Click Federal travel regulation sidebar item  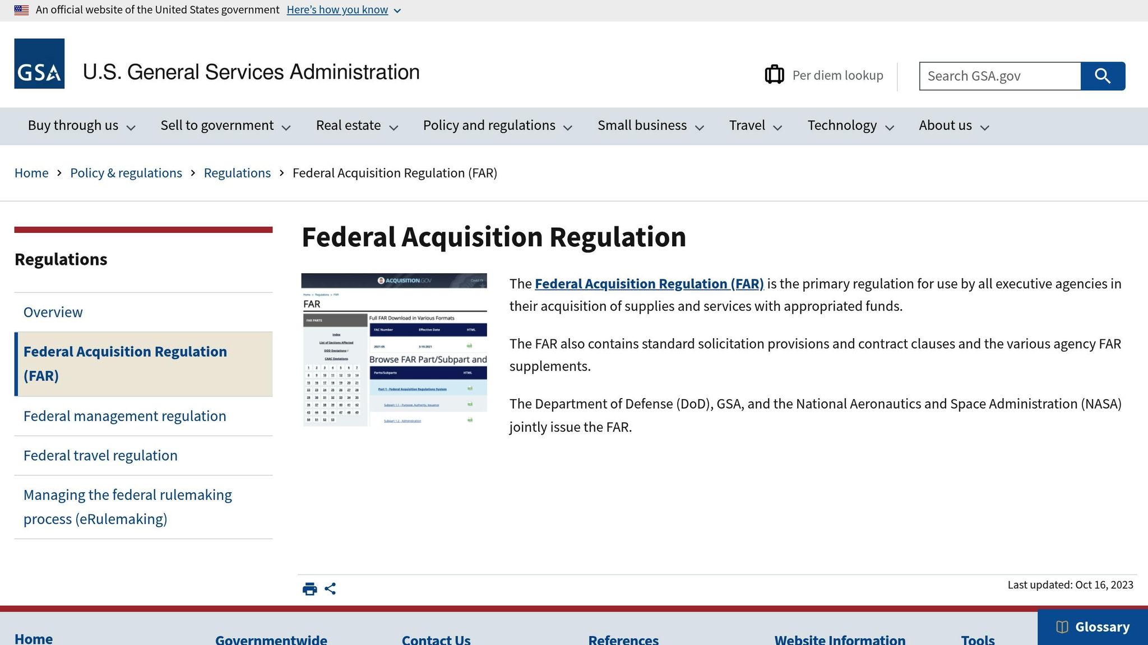pyautogui.click(x=100, y=455)
